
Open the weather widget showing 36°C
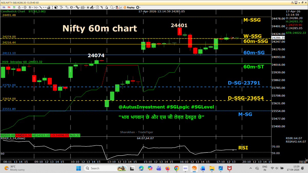point(14,168)
